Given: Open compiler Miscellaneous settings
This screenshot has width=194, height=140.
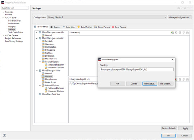Looking at the screenshot, I should 51,59.
